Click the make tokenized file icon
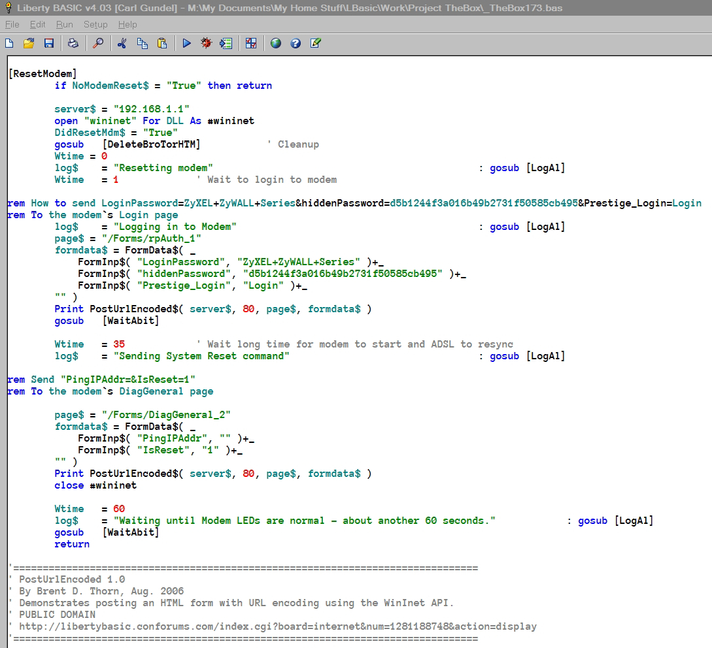This screenshot has width=712, height=648. (x=226, y=43)
